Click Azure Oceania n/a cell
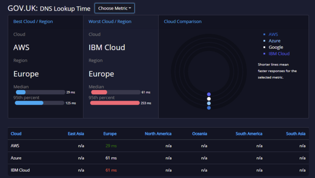Viewport: 315px width, 178px height. tap(204, 158)
